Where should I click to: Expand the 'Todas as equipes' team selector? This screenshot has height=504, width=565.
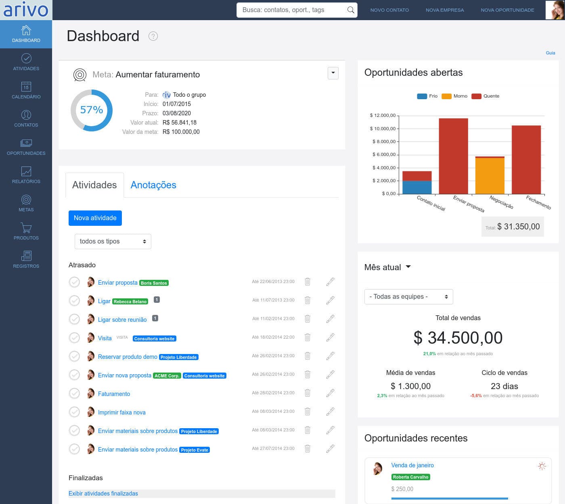(408, 297)
